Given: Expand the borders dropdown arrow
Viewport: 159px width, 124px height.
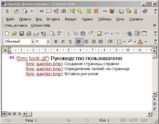Looking at the screenshot, I should [124, 42].
